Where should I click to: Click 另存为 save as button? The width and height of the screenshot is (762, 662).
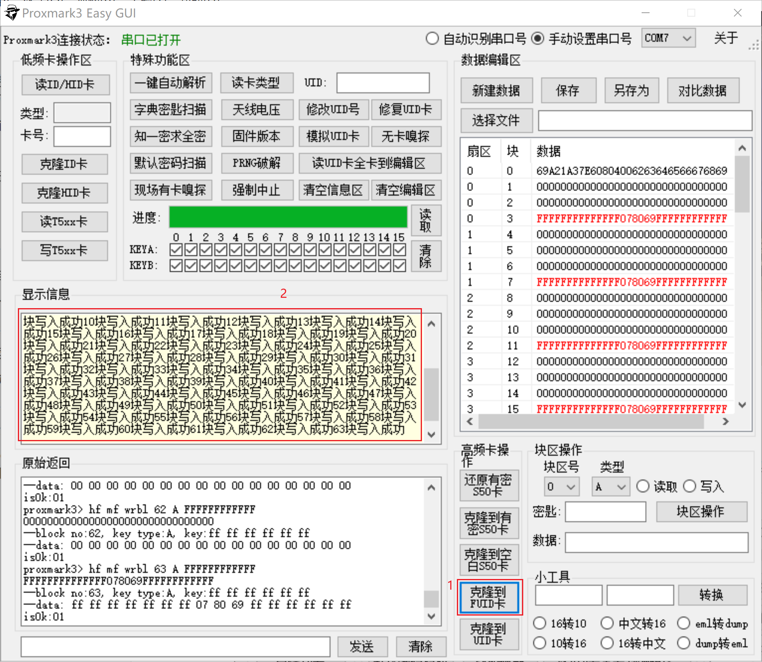click(x=632, y=91)
